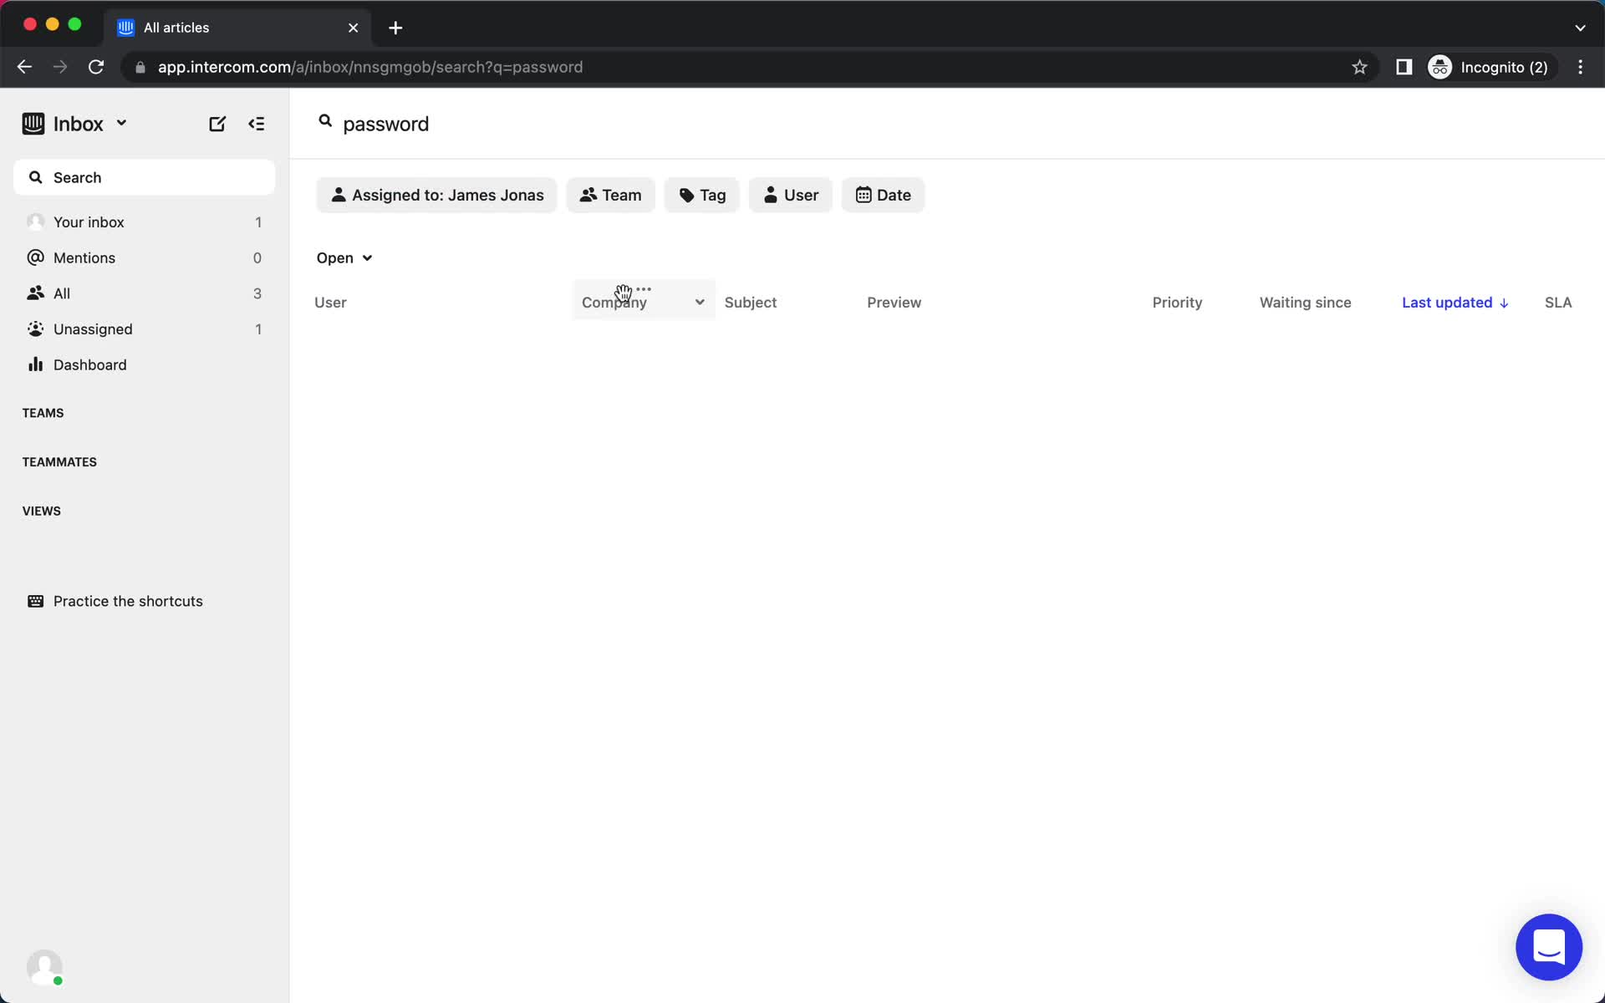Select the Tag filter button
Viewport: 1605px width, 1003px height.
point(701,194)
